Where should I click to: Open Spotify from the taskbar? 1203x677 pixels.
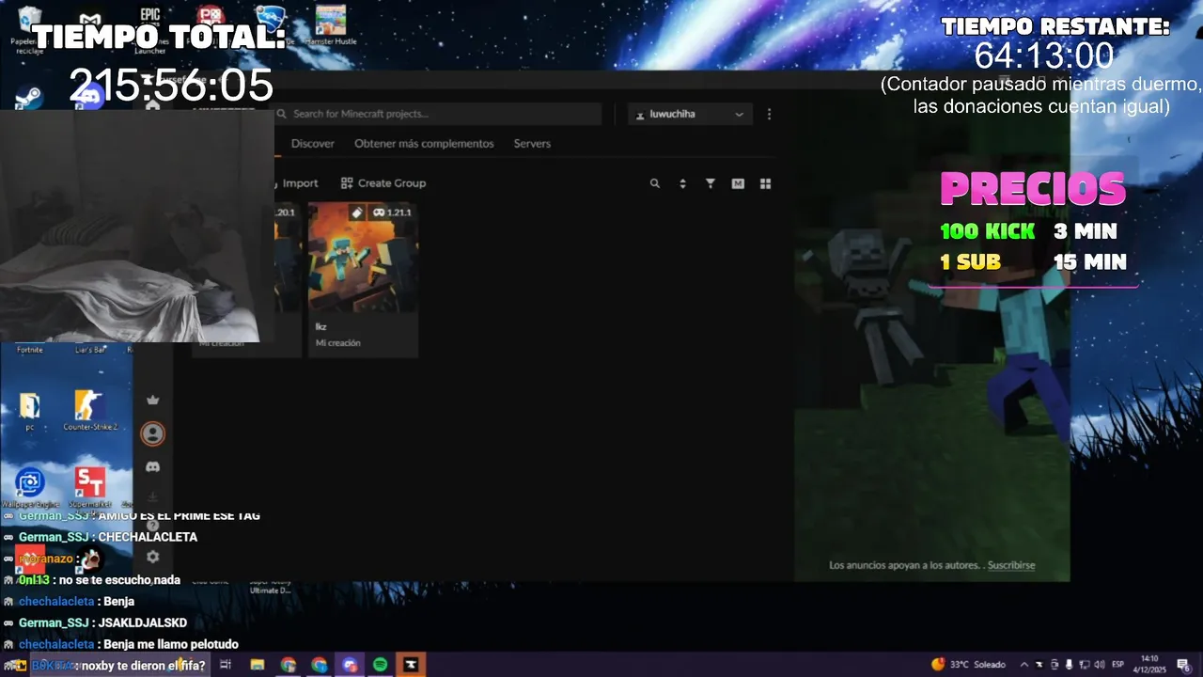pyautogui.click(x=380, y=665)
